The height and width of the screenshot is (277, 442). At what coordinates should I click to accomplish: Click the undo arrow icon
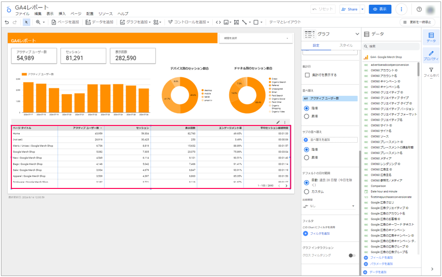point(7,22)
